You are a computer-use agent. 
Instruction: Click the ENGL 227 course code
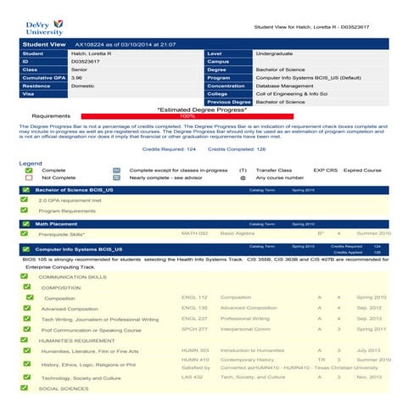[194, 319]
